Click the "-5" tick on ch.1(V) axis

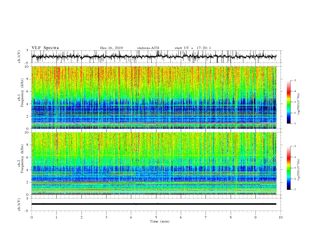[27, 63]
